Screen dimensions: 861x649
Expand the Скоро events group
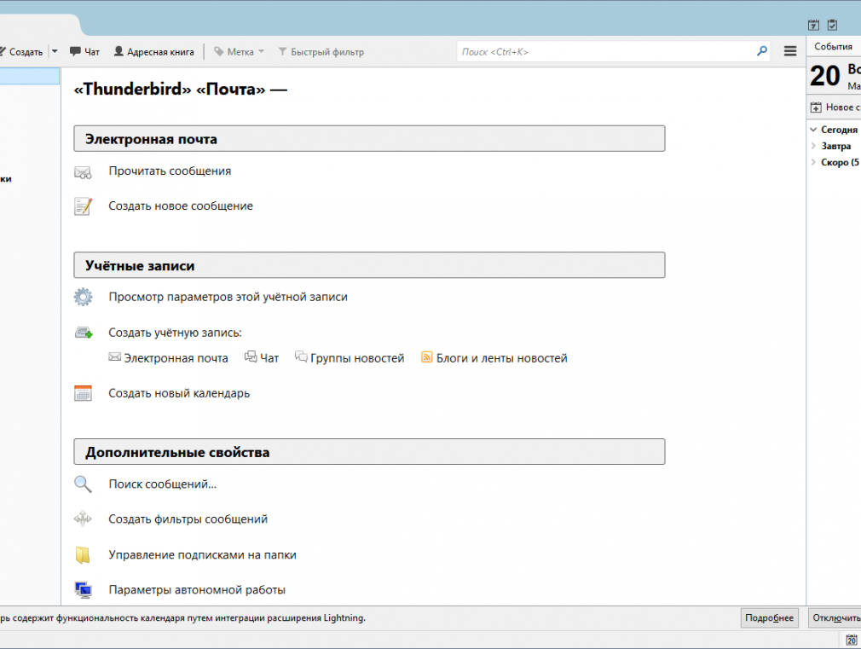(x=813, y=162)
